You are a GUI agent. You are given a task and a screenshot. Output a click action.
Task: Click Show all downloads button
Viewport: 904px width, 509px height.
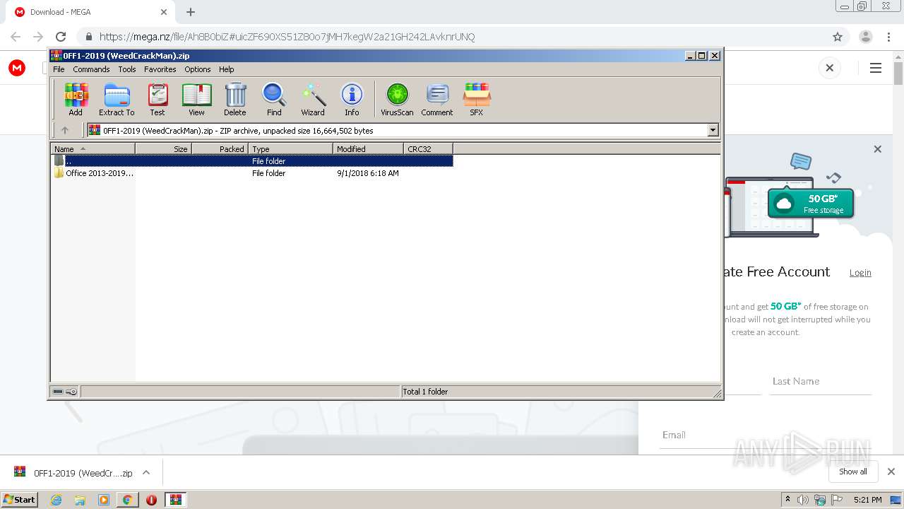(x=853, y=472)
